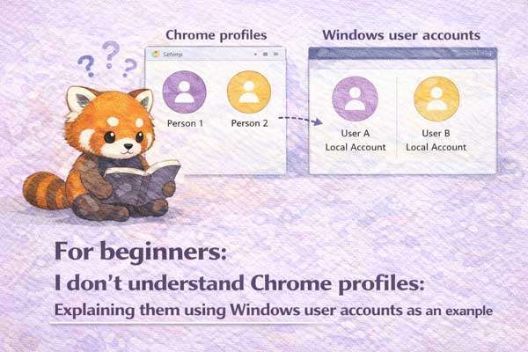The image size is (528, 352).
Task: Click the Chrome logo in Settings titlebar
Action: click(156, 54)
